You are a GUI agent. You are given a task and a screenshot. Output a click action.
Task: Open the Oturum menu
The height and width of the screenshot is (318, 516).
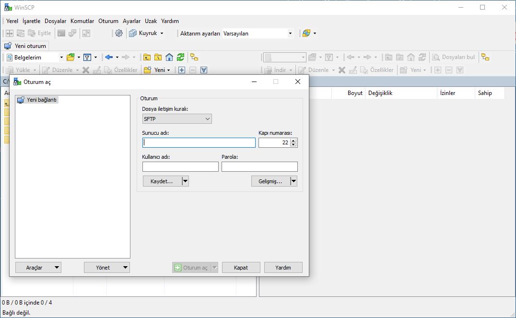pyautogui.click(x=108, y=21)
